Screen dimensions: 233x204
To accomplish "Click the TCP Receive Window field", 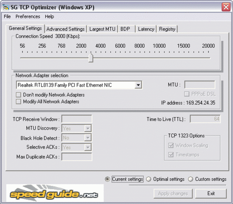I will (77, 119).
